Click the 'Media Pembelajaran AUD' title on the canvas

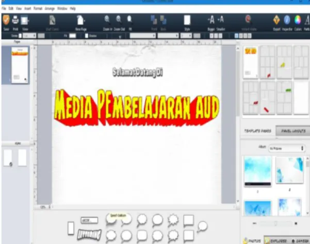point(137,107)
